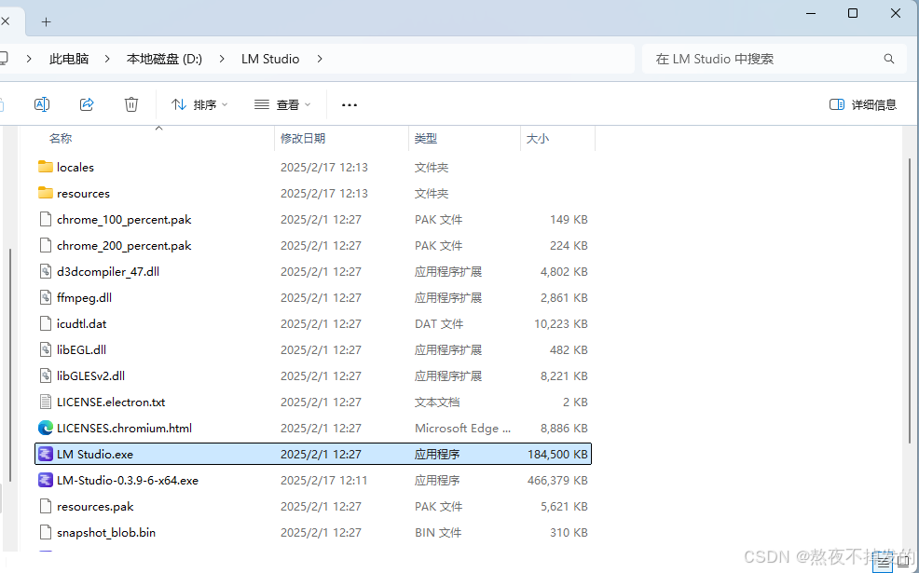This screenshot has width=919, height=573.
Task: Select the resources folder icon
Action: pyautogui.click(x=45, y=194)
